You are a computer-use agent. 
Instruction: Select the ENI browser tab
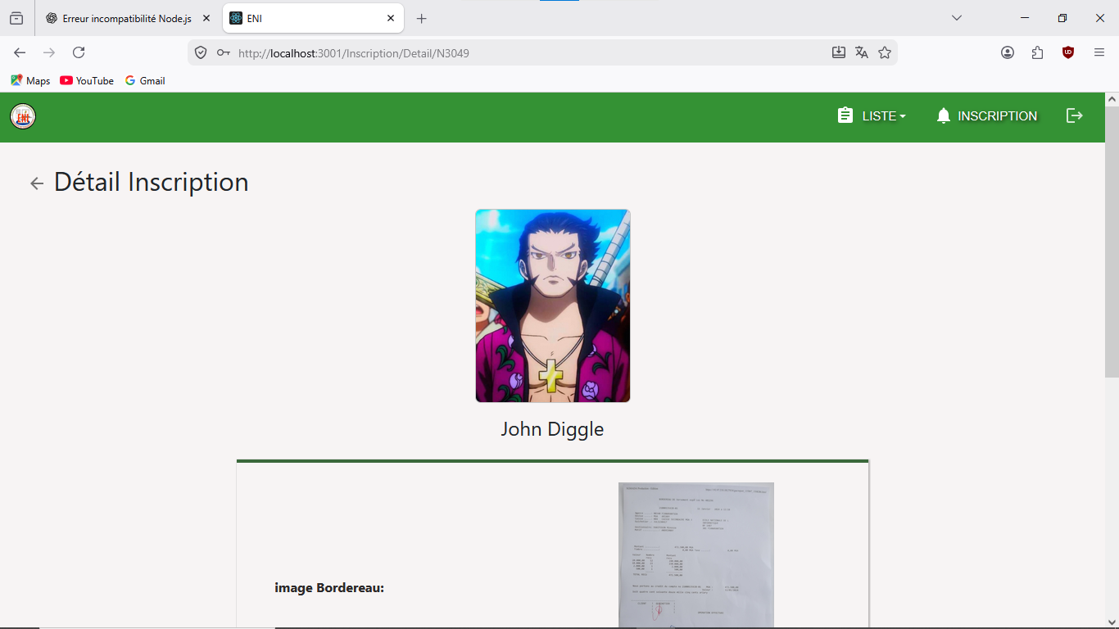click(x=313, y=18)
